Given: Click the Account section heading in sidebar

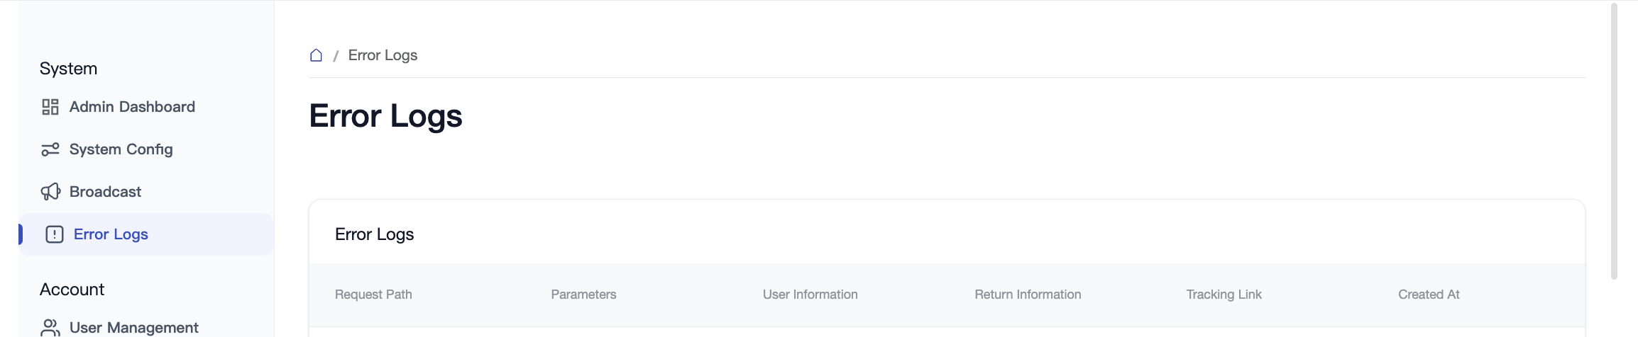Looking at the screenshot, I should 72,290.
